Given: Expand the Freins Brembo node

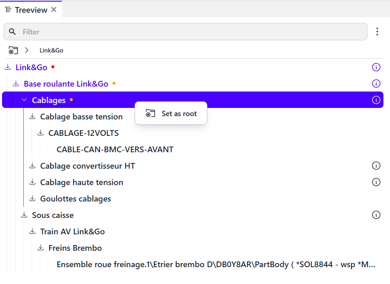Looking at the screenshot, I should coord(41,248).
